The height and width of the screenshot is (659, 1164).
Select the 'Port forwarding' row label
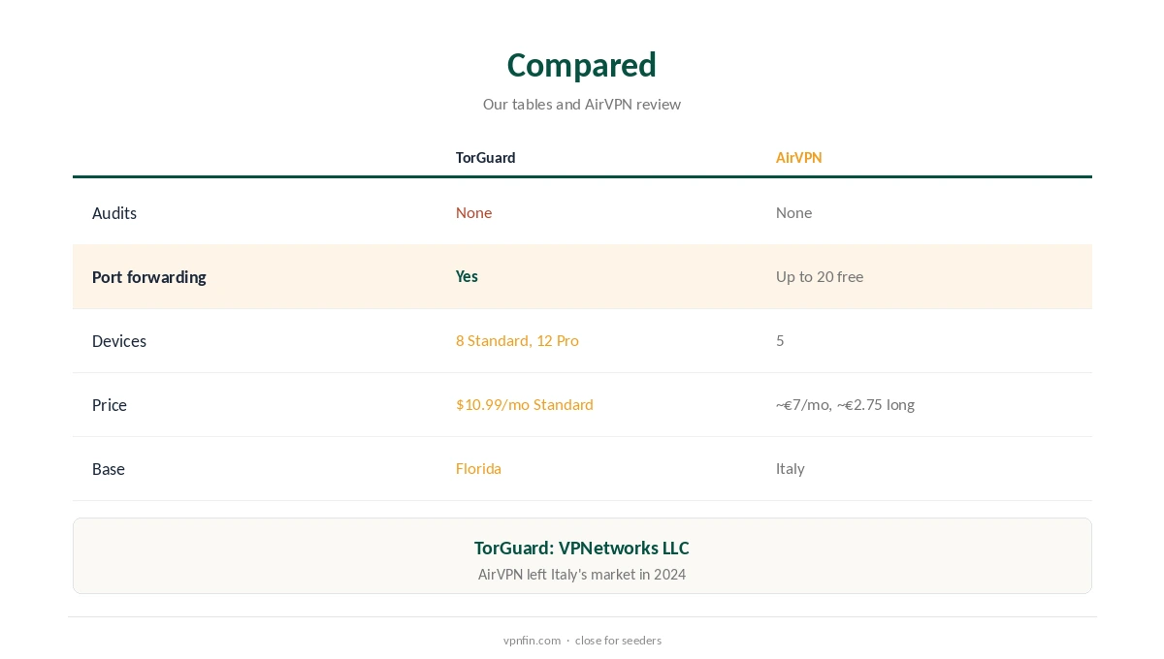point(149,277)
